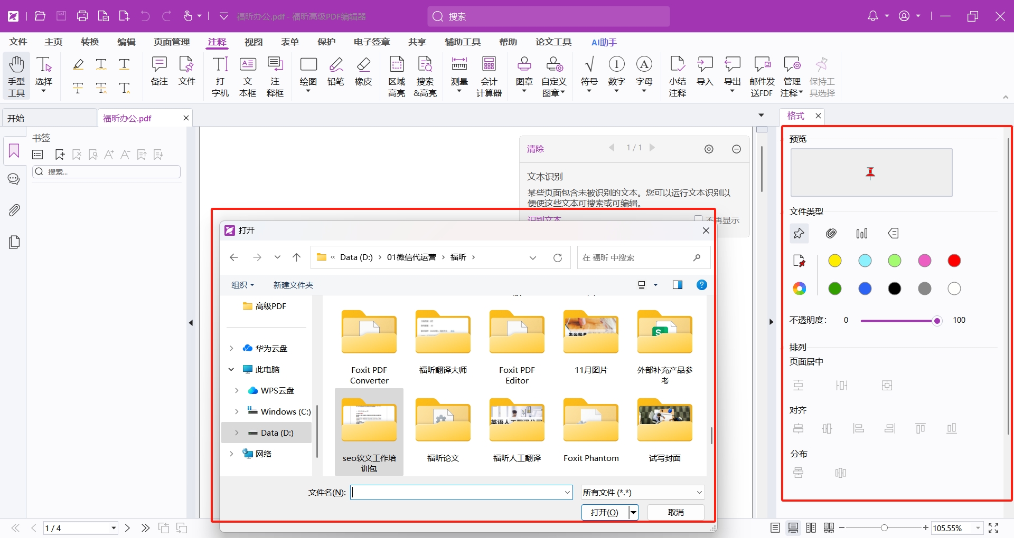Open the 页面管理 ribbon tab
Viewport: 1014px width, 538px height.
pos(172,42)
